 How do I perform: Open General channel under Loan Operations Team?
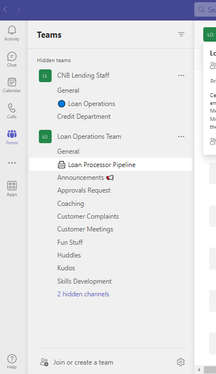(x=68, y=151)
